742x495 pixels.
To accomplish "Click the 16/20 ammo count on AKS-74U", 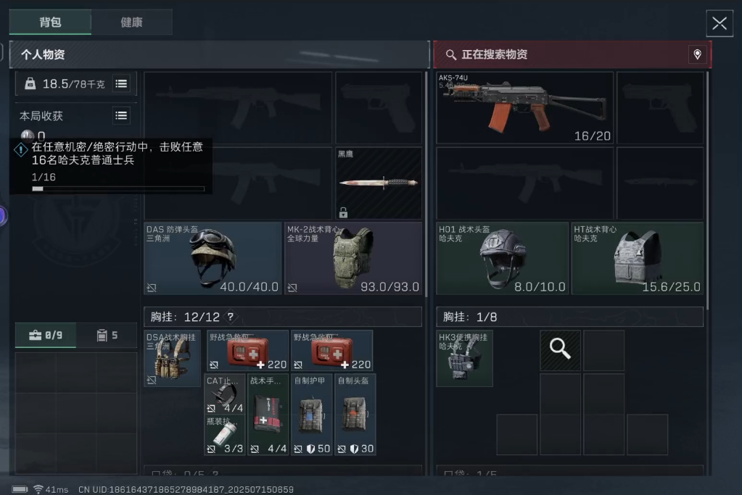I will click(592, 136).
